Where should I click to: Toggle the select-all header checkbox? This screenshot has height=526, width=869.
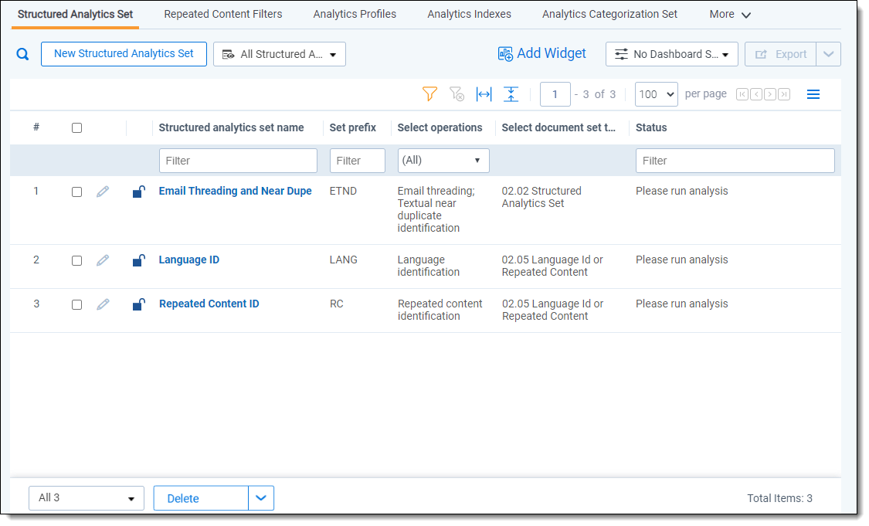pos(76,128)
